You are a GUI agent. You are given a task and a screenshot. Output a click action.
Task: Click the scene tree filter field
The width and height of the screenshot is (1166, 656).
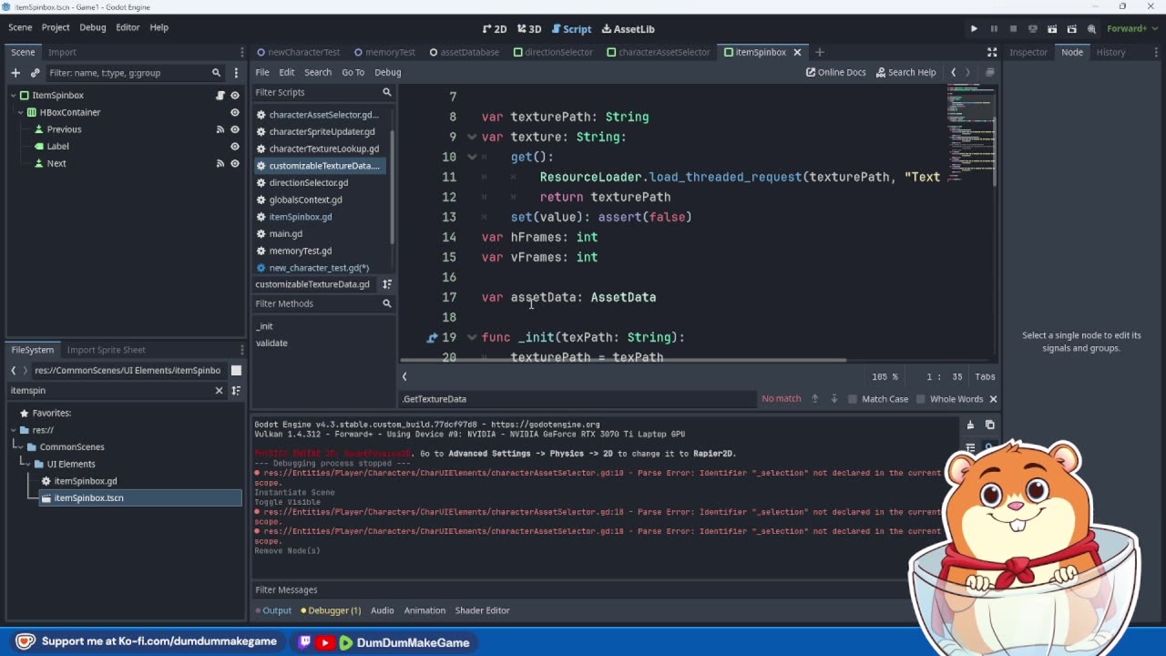tap(135, 73)
